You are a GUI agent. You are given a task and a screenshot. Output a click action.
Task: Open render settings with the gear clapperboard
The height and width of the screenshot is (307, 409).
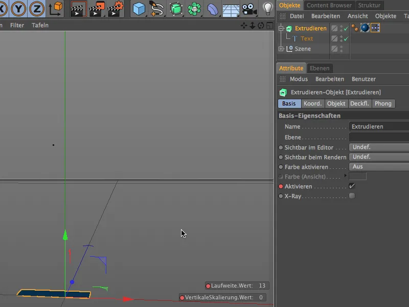tap(116, 9)
